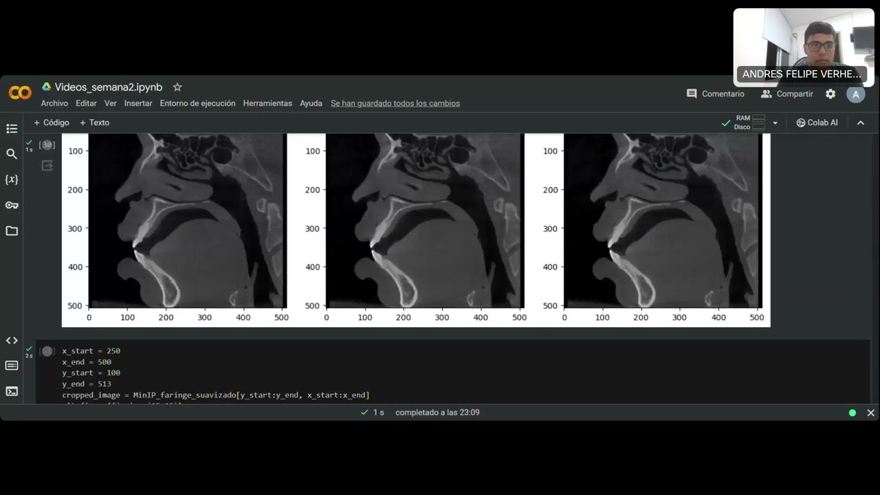Open the Insertar menu
Screen dimensions: 880x495
pos(138,103)
